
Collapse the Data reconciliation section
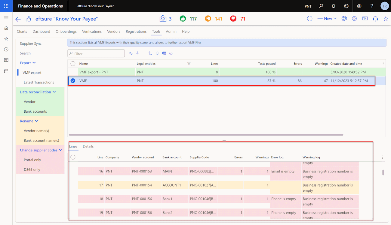pos(54,92)
